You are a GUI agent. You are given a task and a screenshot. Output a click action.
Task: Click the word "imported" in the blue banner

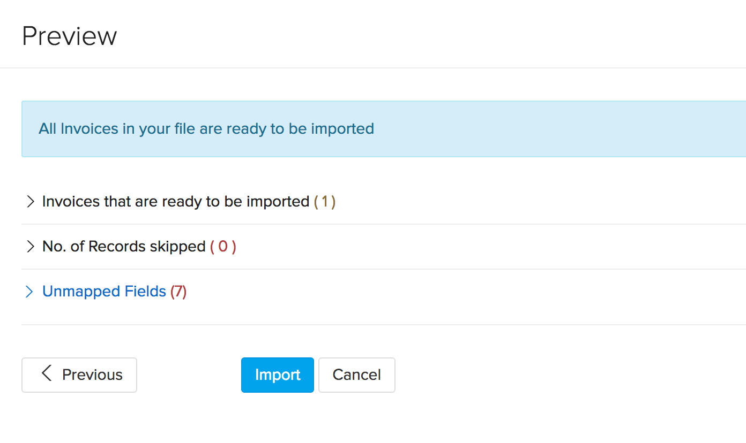(342, 129)
